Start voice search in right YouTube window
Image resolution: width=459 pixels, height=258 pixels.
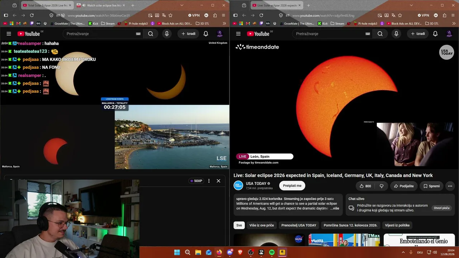[396, 34]
